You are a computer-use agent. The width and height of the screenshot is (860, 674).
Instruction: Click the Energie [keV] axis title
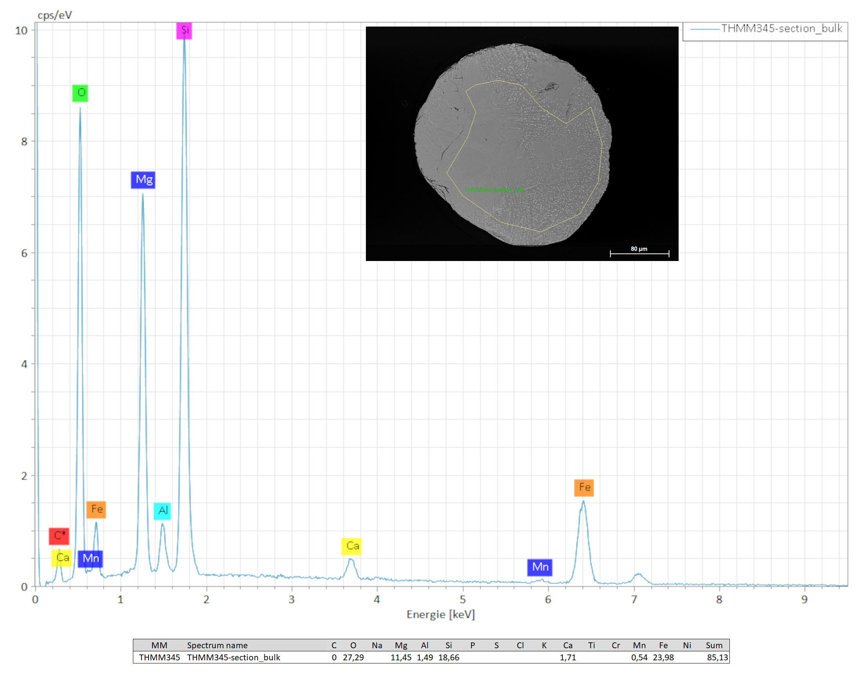click(x=441, y=614)
